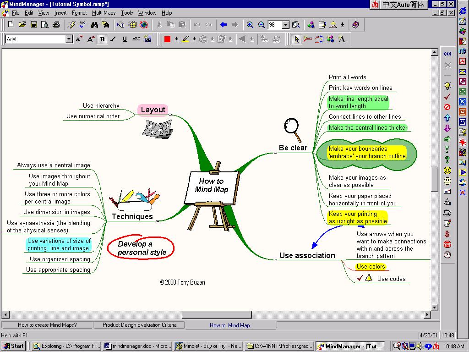Open Find with the binoculars icon
Image resolution: width=469 pixels, height=352 pixels.
[94, 25]
